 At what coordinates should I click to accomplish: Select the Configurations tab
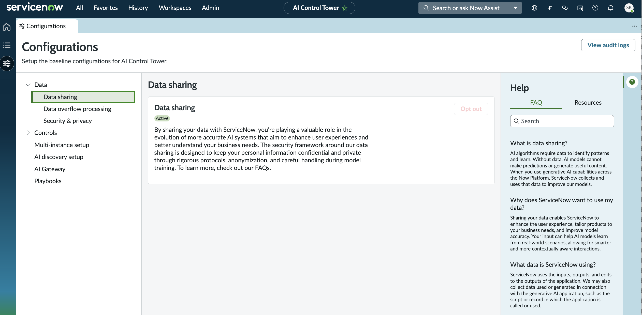[x=47, y=26]
